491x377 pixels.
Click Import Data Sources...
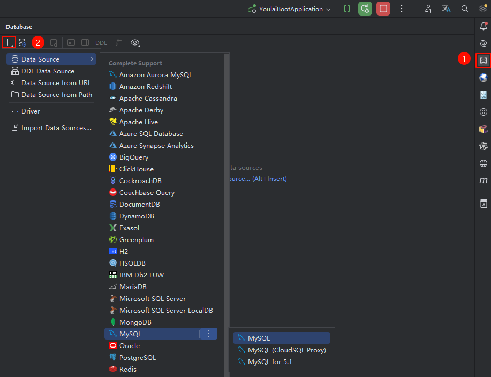(x=51, y=128)
